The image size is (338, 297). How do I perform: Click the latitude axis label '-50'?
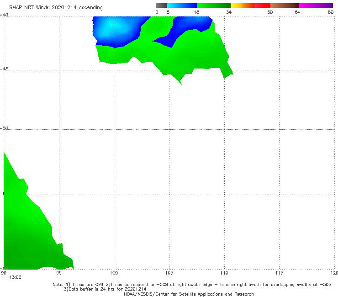(x=4, y=128)
